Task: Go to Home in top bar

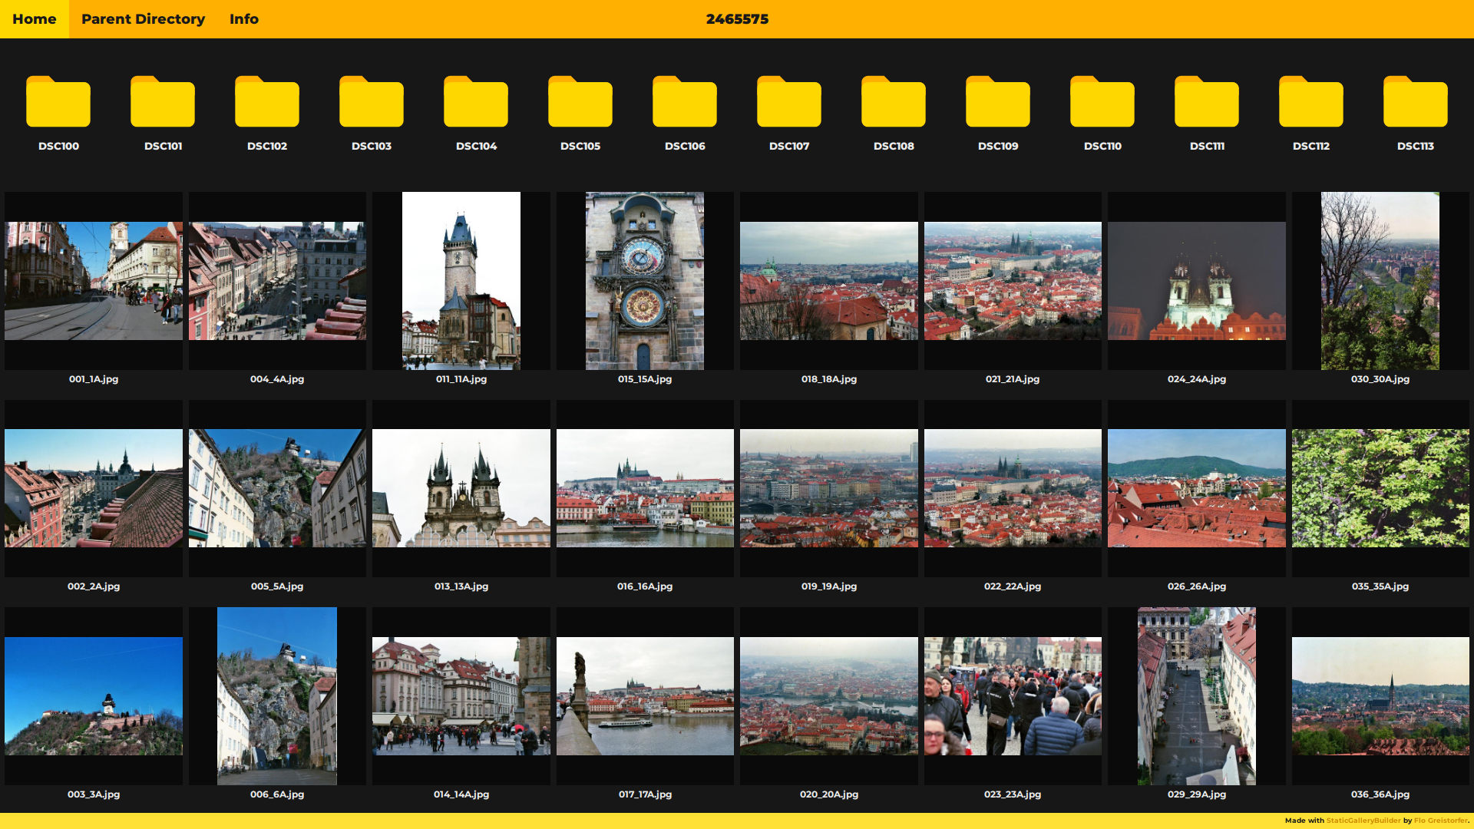Action: click(x=35, y=19)
